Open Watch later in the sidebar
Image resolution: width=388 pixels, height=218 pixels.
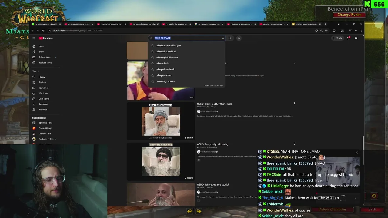[x=44, y=93]
